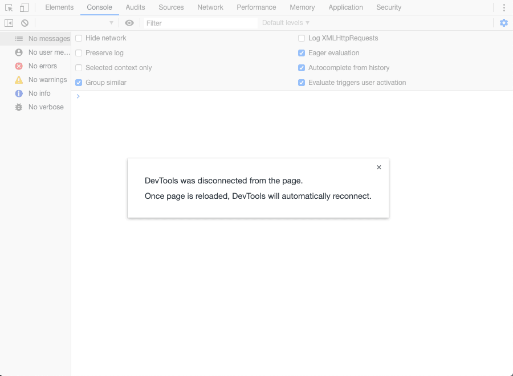The height and width of the screenshot is (376, 513).
Task: Select the No errors sidebar filter
Action: pyautogui.click(x=42, y=66)
